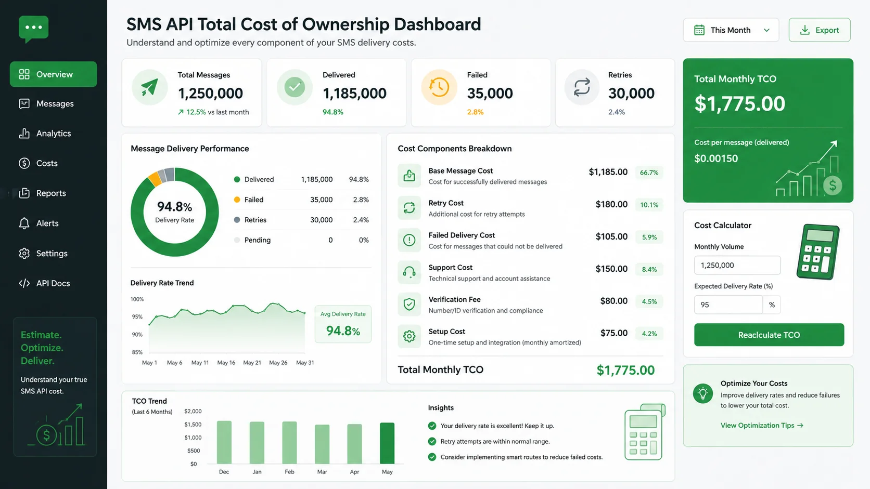Open the API Docs page
This screenshot has width=870, height=489.
[53, 283]
